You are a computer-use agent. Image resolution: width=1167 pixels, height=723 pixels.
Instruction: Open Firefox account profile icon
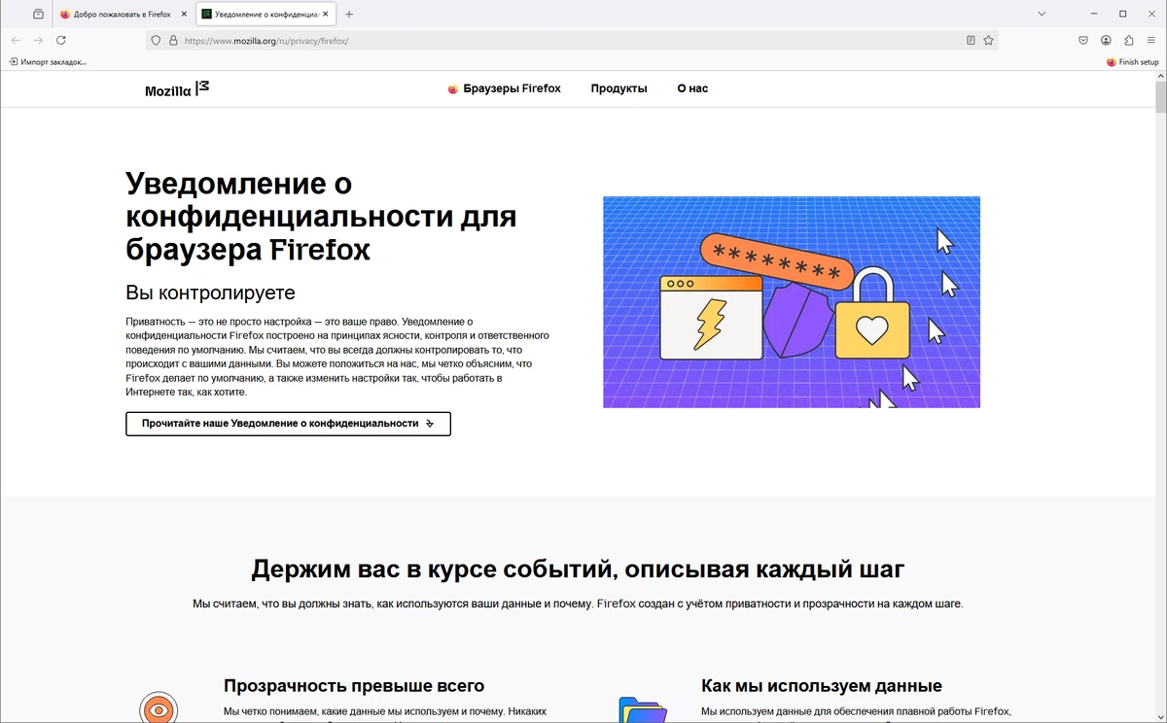[1106, 41]
